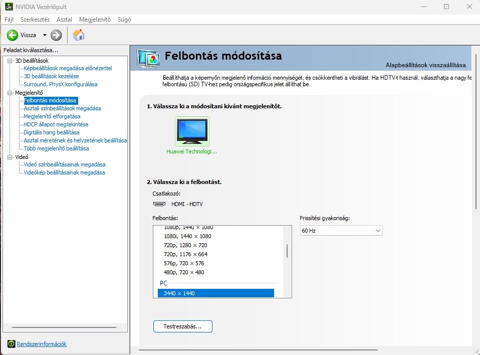Click the Felbontás módosítása header icon

pyautogui.click(x=148, y=58)
